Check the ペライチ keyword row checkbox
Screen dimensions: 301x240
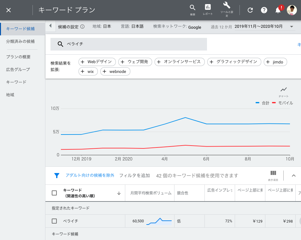[x=54, y=221]
